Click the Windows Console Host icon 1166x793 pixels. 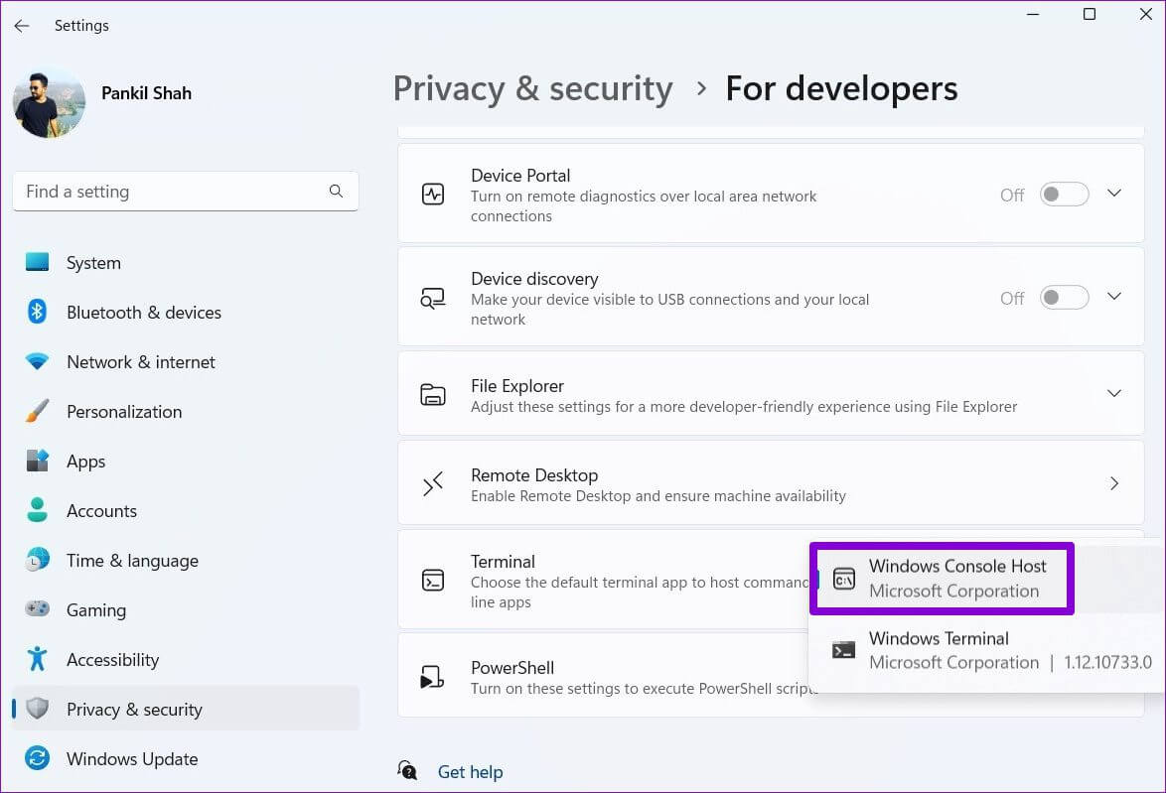coord(844,579)
